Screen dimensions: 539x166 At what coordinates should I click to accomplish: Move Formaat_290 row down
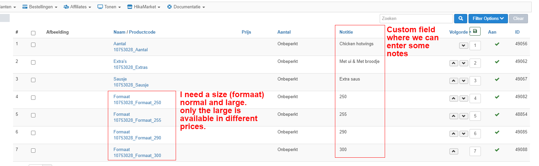[x=464, y=134]
